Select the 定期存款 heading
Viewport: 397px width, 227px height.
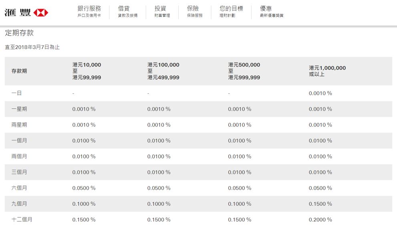point(19,32)
